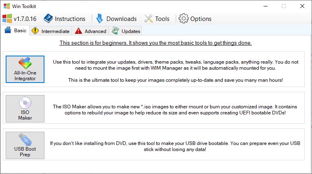Click the red triangle icon on Advanced tab
This screenshot has height=174, width=312.
coord(78,31)
